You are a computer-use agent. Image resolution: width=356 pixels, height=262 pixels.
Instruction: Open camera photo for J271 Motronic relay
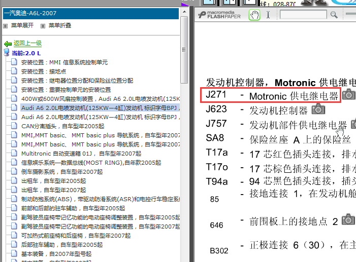point(348,94)
